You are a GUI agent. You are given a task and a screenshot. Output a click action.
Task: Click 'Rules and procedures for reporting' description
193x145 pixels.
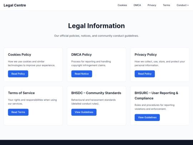pos(154,107)
